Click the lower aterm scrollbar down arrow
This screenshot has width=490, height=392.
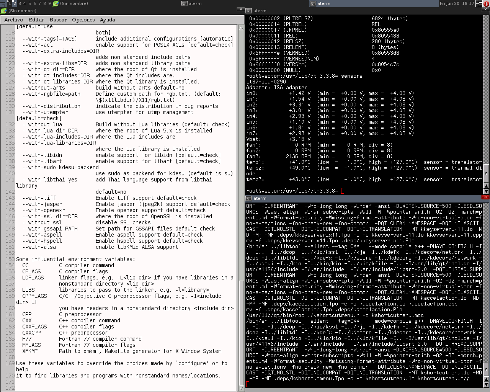[486, 384]
